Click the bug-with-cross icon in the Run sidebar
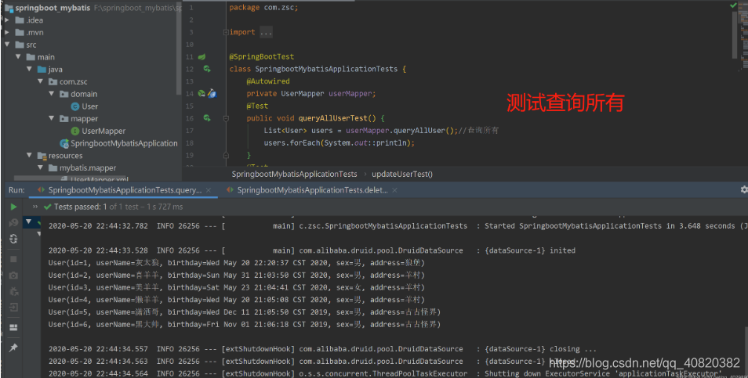This screenshot has height=378, width=748. [13, 291]
